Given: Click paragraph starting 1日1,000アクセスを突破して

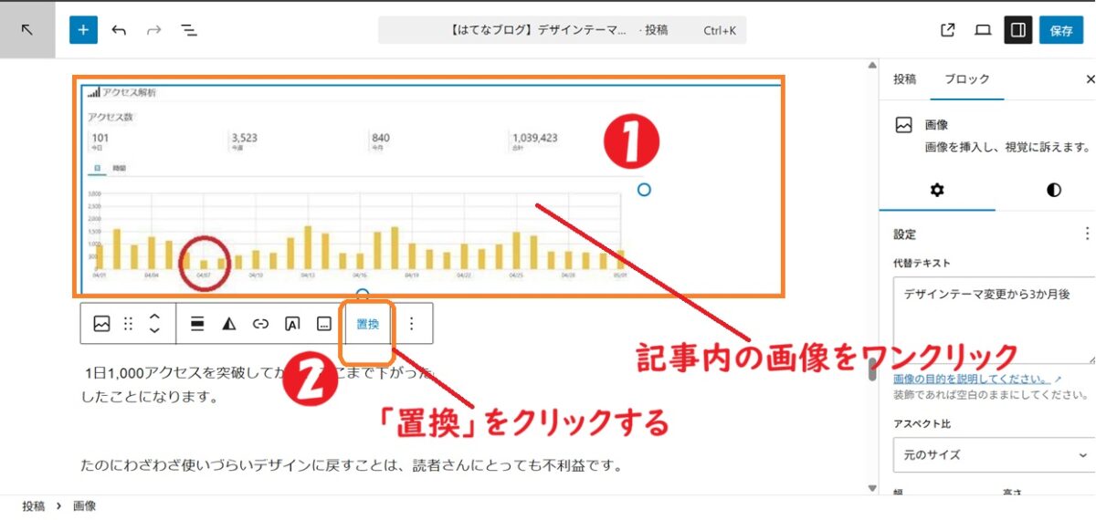Looking at the screenshot, I should click(x=258, y=384).
